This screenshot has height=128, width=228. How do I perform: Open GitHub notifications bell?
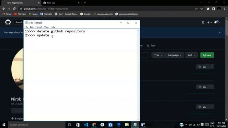click(203, 22)
